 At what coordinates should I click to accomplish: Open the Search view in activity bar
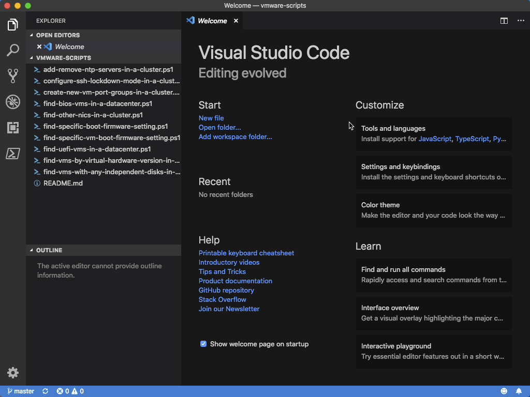coord(13,50)
